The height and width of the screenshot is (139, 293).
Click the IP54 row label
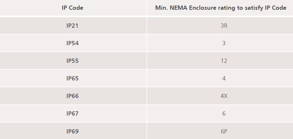pyautogui.click(x=72, y=43)
